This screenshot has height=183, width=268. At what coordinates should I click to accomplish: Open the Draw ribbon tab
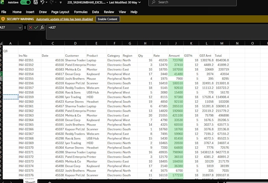[43, 12]
